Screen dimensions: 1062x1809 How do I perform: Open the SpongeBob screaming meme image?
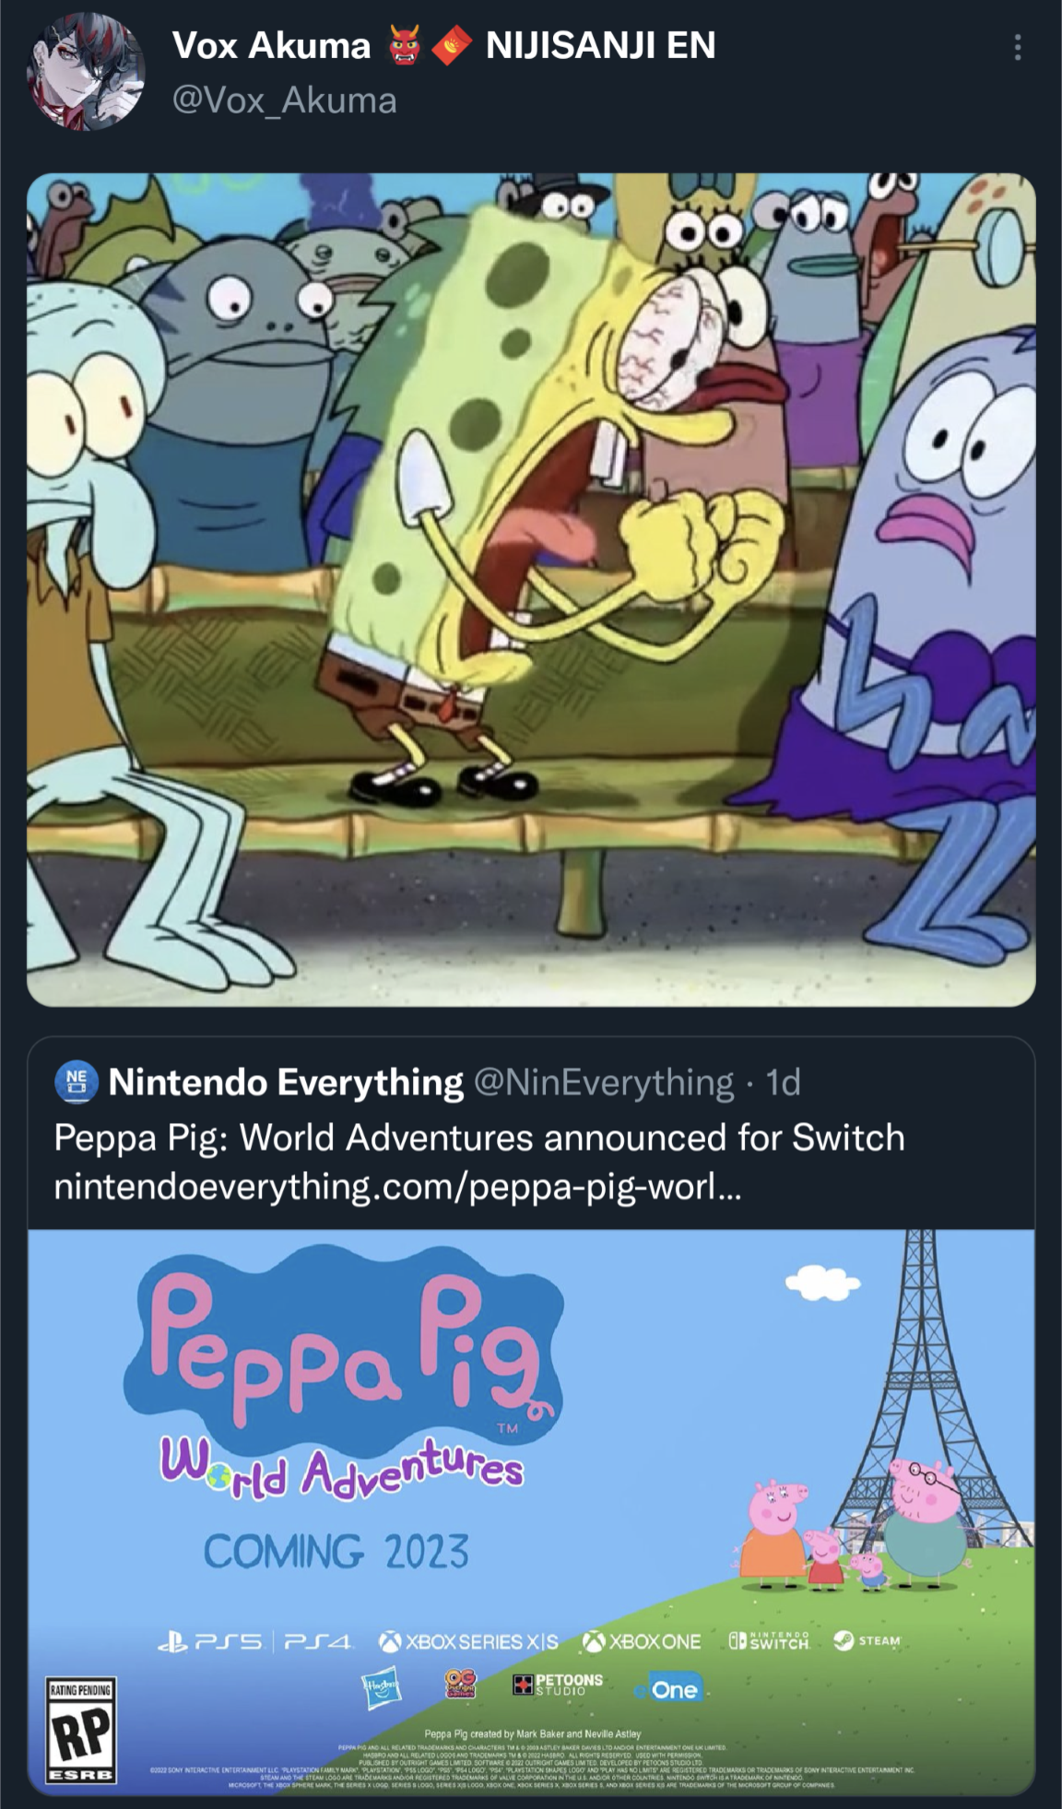531,589
